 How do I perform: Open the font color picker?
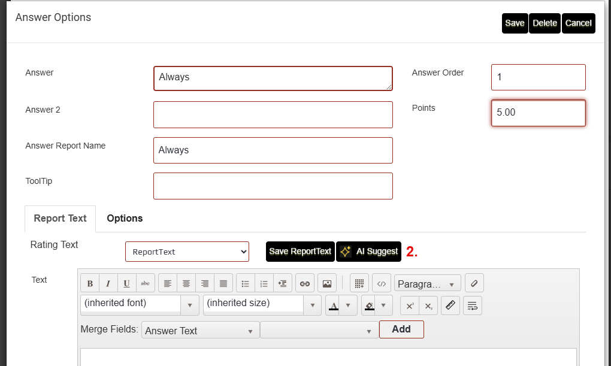348,305
